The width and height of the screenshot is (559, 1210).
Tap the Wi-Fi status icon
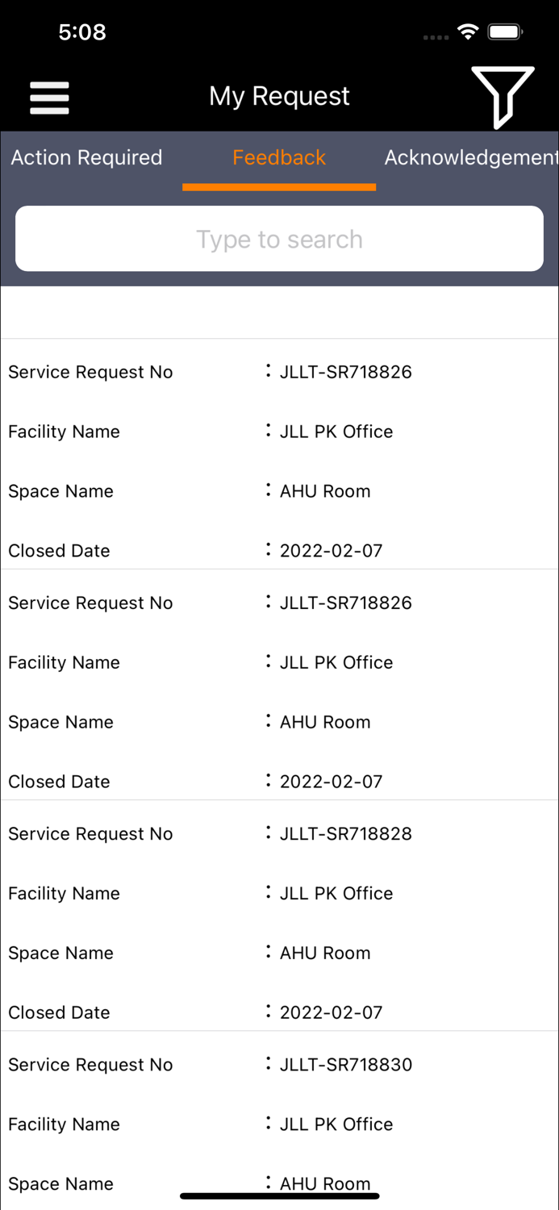(469, 31)
